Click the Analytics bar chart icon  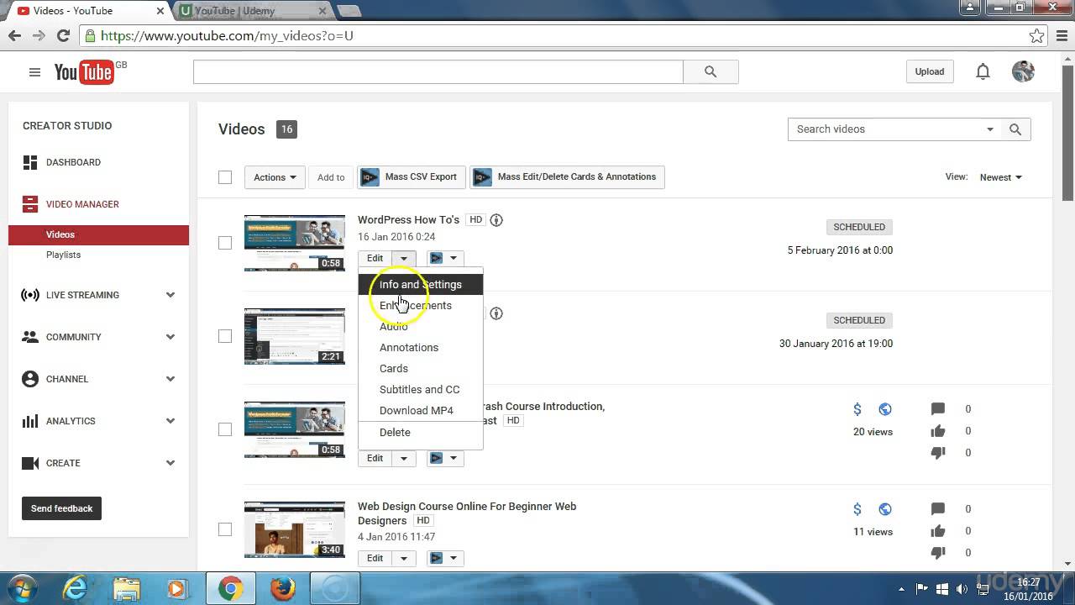tap(30, 421)
